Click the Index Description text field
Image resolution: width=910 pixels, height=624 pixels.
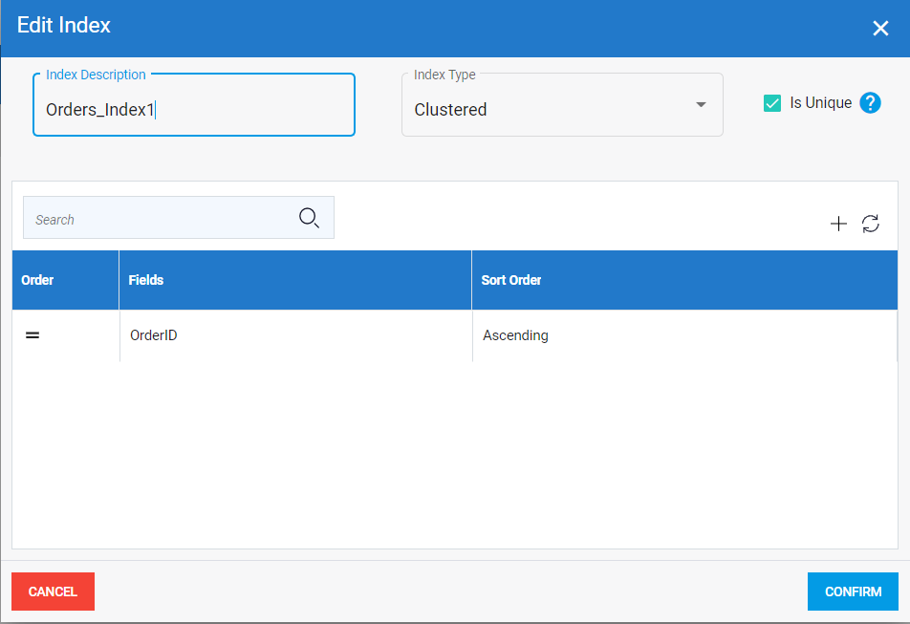pos(194,110)
